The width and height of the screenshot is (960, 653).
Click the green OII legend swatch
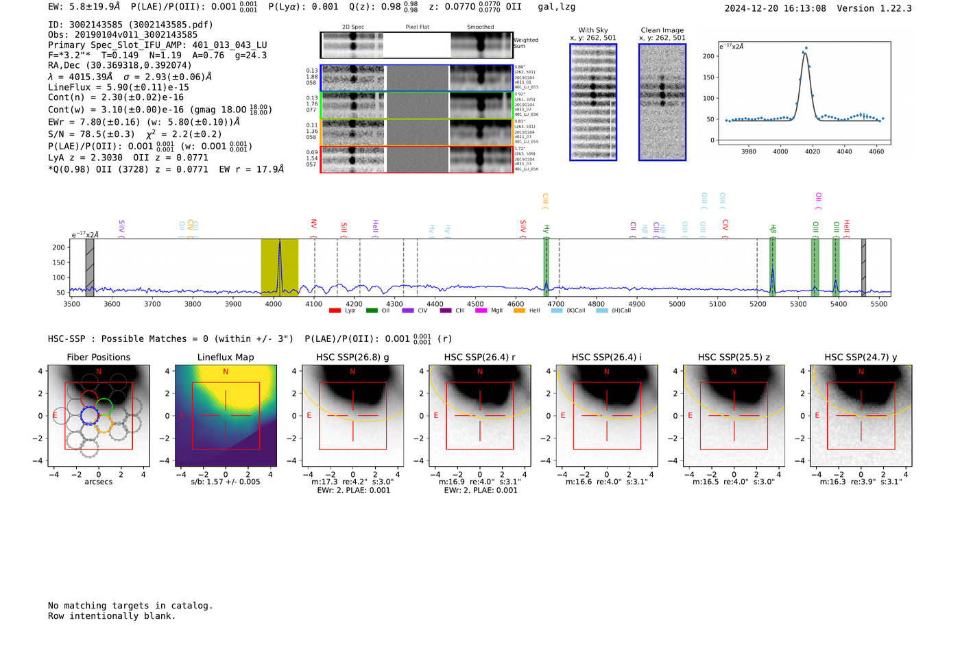point(372,311)
